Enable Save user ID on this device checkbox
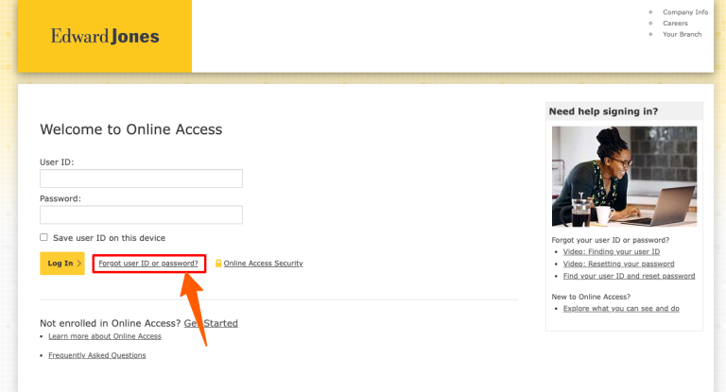726x392 pixels. tap(43, 237)
